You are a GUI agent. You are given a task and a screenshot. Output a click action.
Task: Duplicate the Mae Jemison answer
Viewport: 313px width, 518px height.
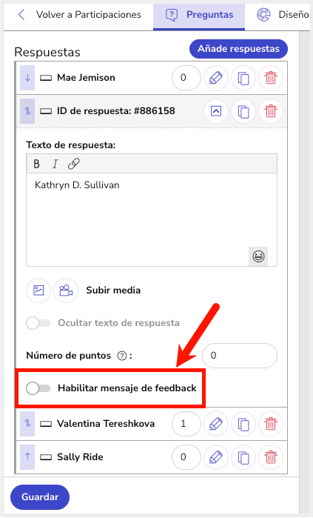tap(243, 79)
